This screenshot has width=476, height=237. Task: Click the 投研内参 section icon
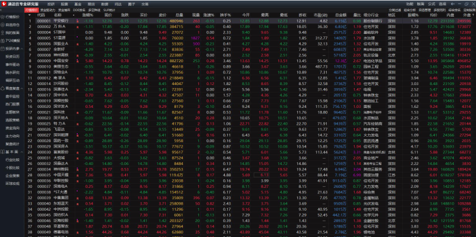click(x=3, y=49)
